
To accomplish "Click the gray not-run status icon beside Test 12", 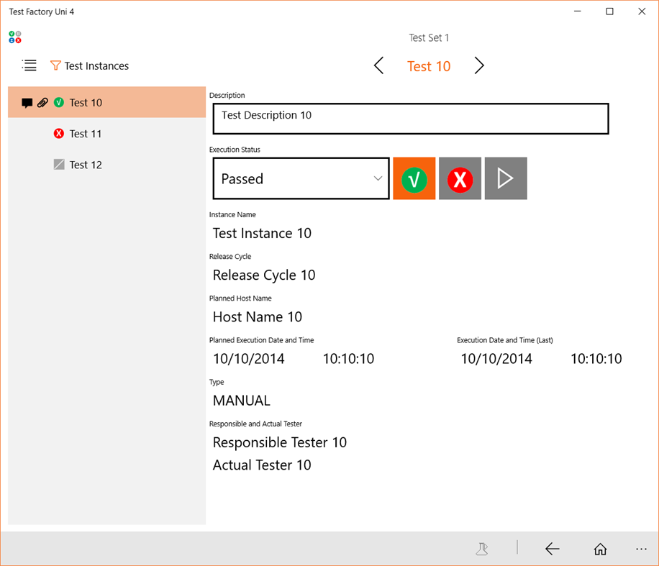I will coord(60,164).
